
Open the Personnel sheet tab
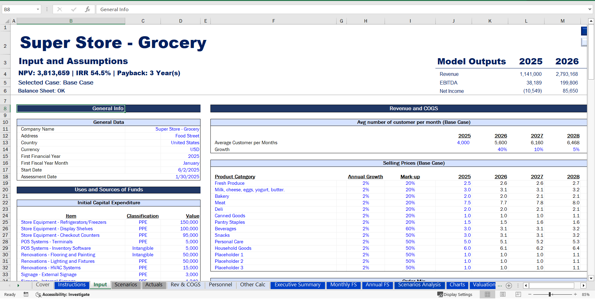tap(220, 285)
